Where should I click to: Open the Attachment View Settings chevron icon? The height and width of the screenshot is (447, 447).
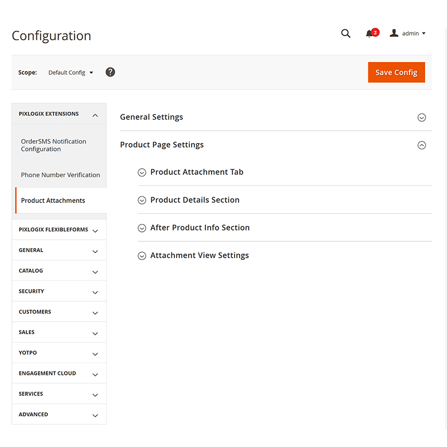point(142,255)
